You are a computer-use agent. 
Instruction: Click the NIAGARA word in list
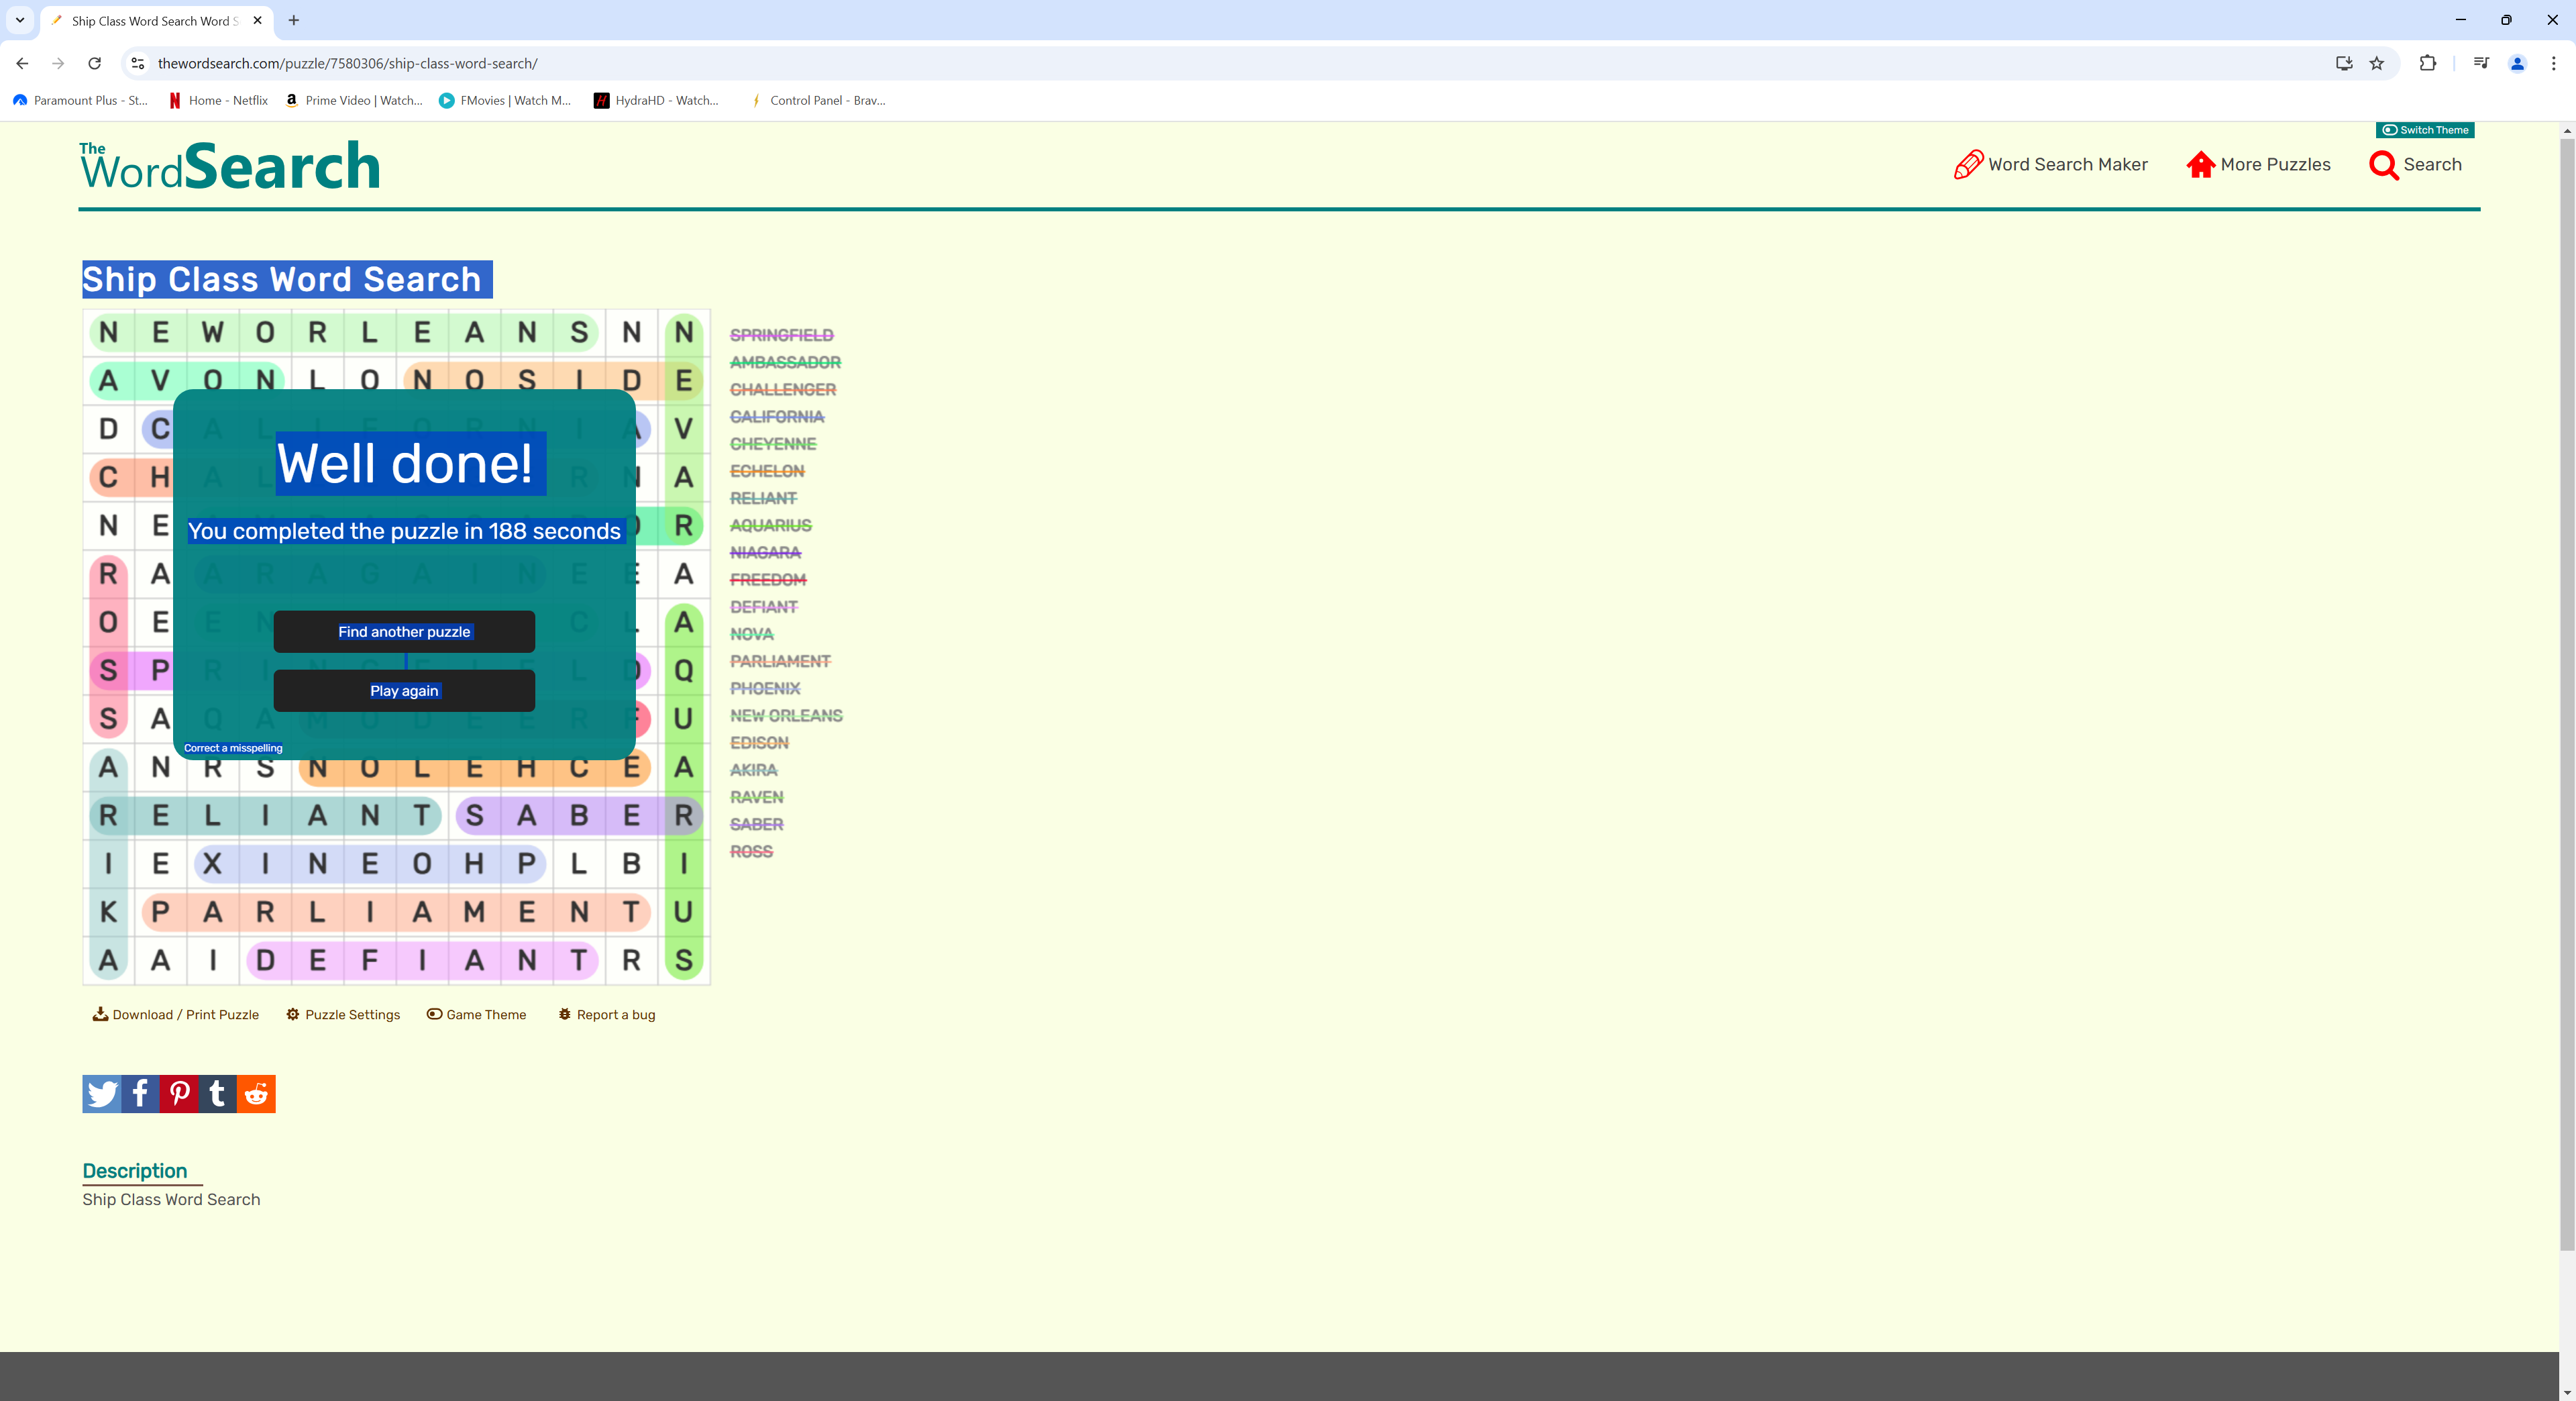[765, 552]
